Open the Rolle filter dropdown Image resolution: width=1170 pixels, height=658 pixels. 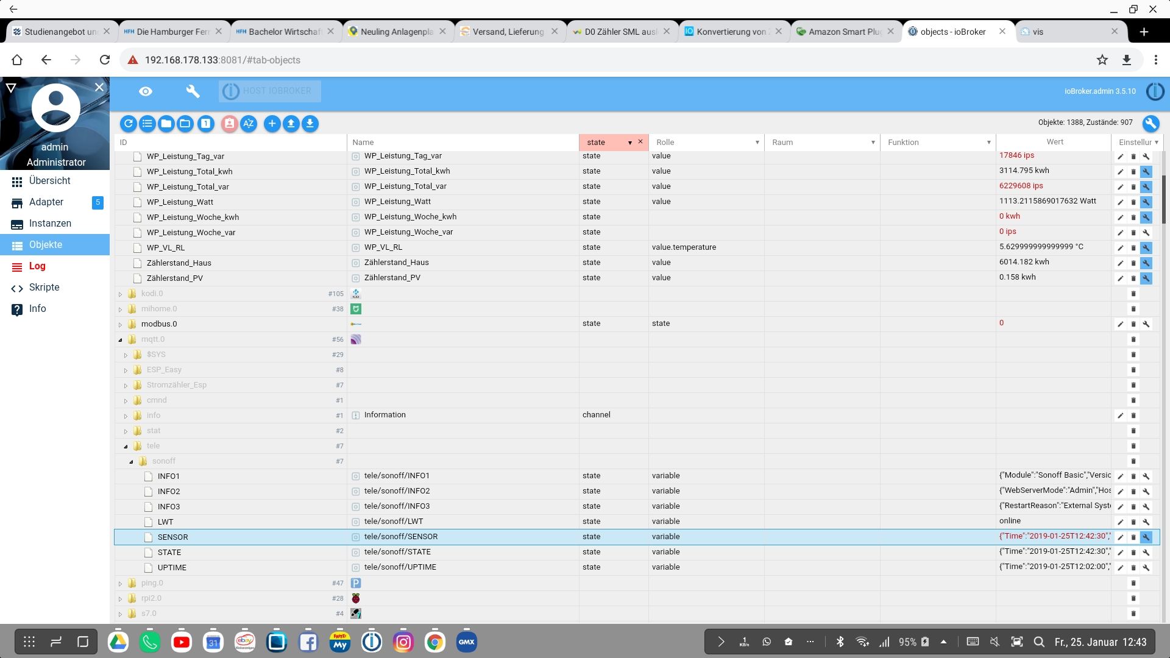(x=757, y=143)
